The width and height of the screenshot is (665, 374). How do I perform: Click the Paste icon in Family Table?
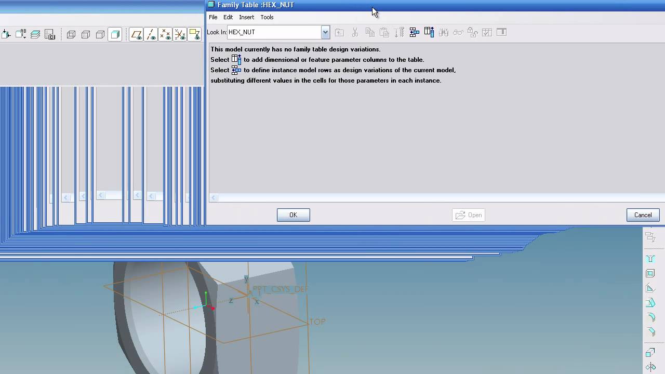point(384,32)
